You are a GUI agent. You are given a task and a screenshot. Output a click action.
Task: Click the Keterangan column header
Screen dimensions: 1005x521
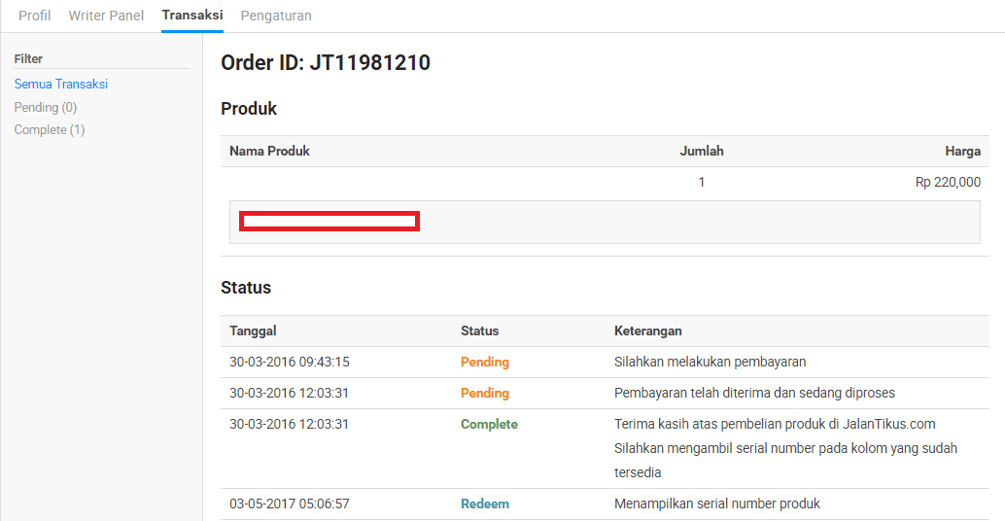point(648,330)
